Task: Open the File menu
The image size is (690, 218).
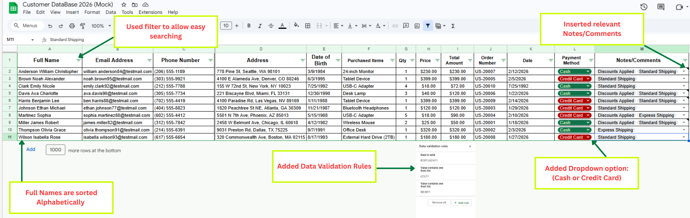Action: coord(27,12)
